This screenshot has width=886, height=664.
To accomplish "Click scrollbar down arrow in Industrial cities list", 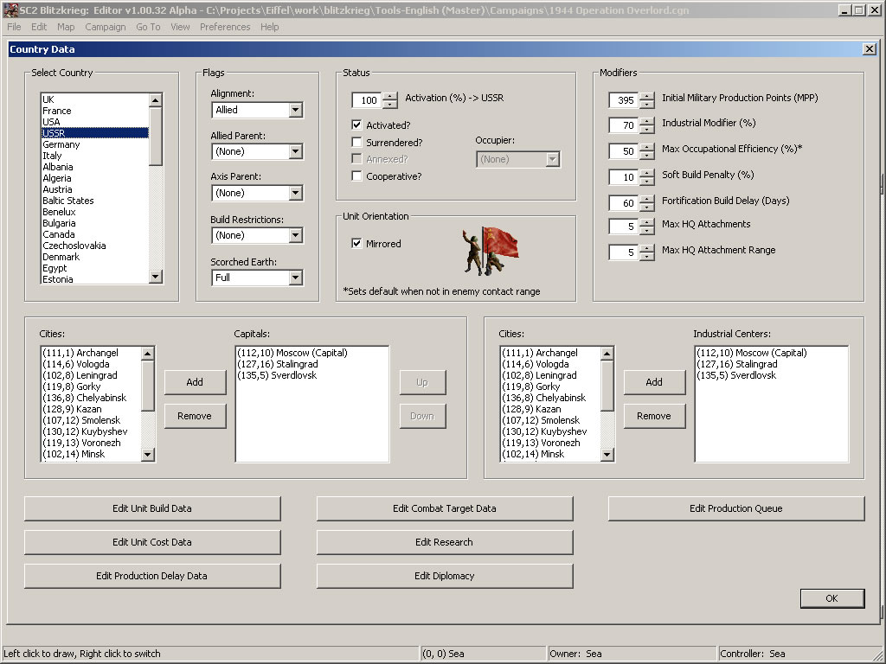I will point(607,455).
